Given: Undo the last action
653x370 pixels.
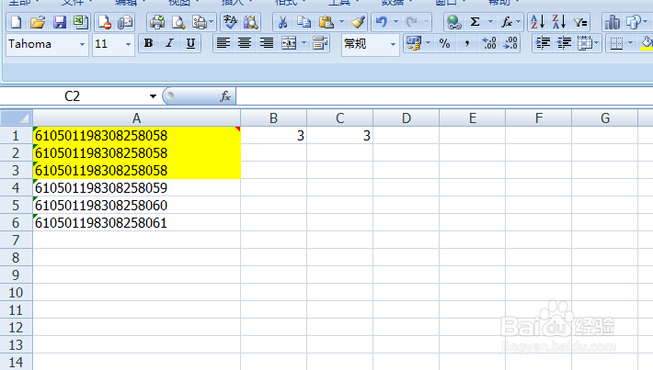Looking at the screenshot, I should coord(382,22).
